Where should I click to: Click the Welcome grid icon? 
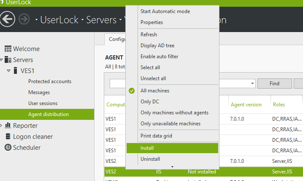[8, 49]
